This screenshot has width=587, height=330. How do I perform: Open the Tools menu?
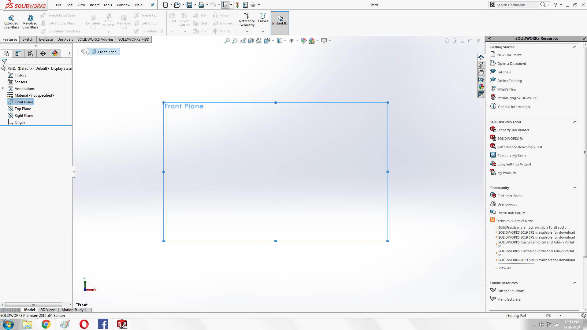pos(108,5)
